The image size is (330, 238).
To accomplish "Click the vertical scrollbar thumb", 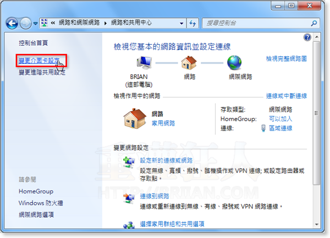I will pos(316,113).
